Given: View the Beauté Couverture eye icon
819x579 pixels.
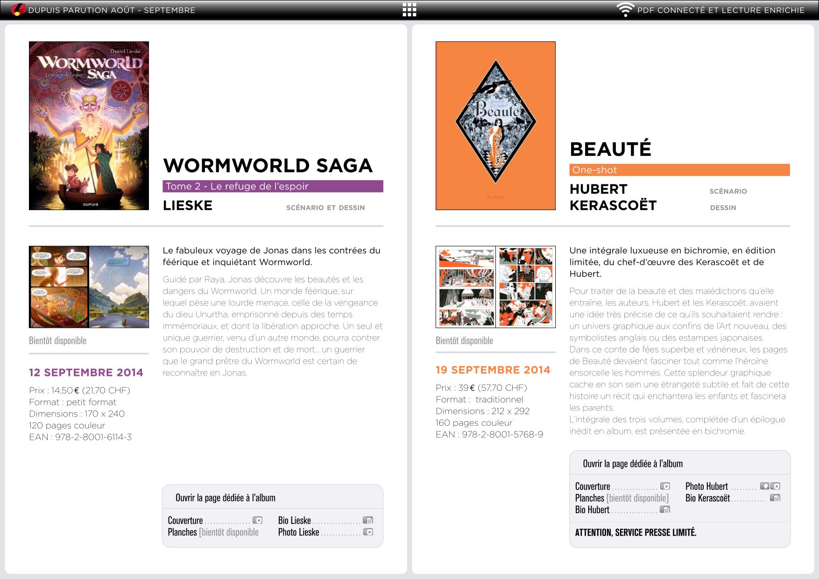Looking at the screenshot, I should [x=665, y=486].
